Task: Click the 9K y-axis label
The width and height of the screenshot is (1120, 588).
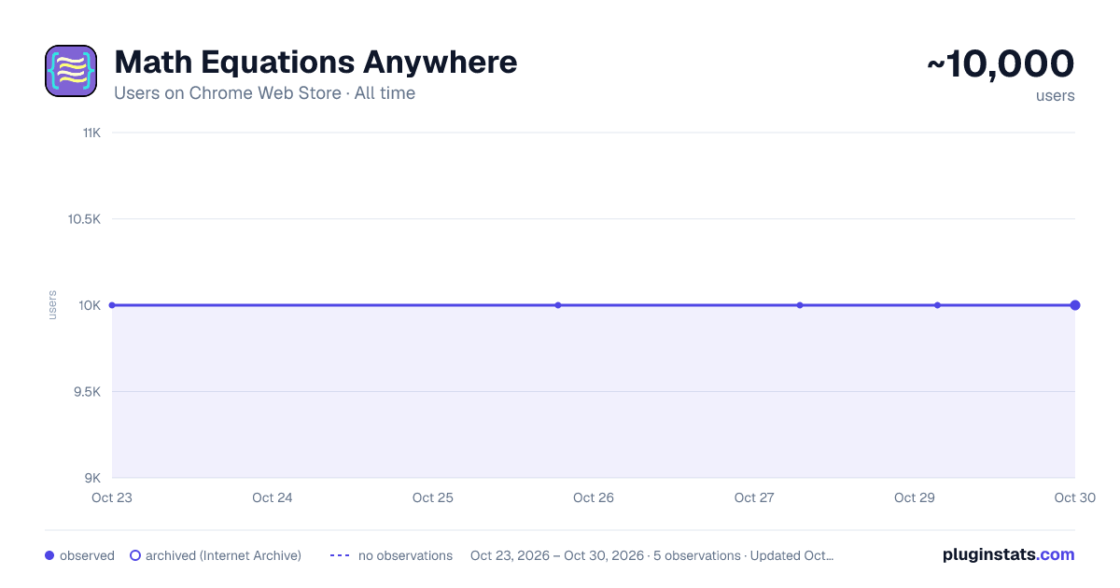Action: 92,478
